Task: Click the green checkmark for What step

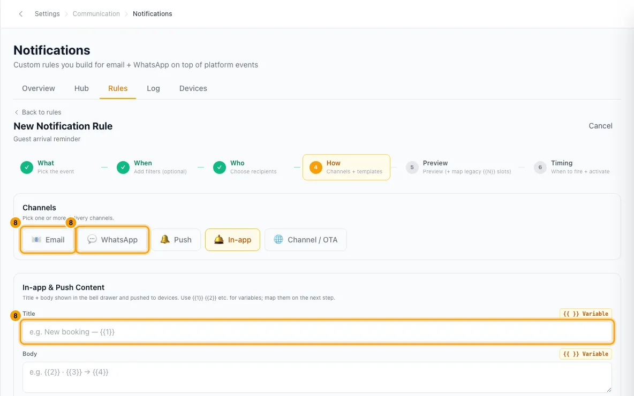Action: coord(27,167)
